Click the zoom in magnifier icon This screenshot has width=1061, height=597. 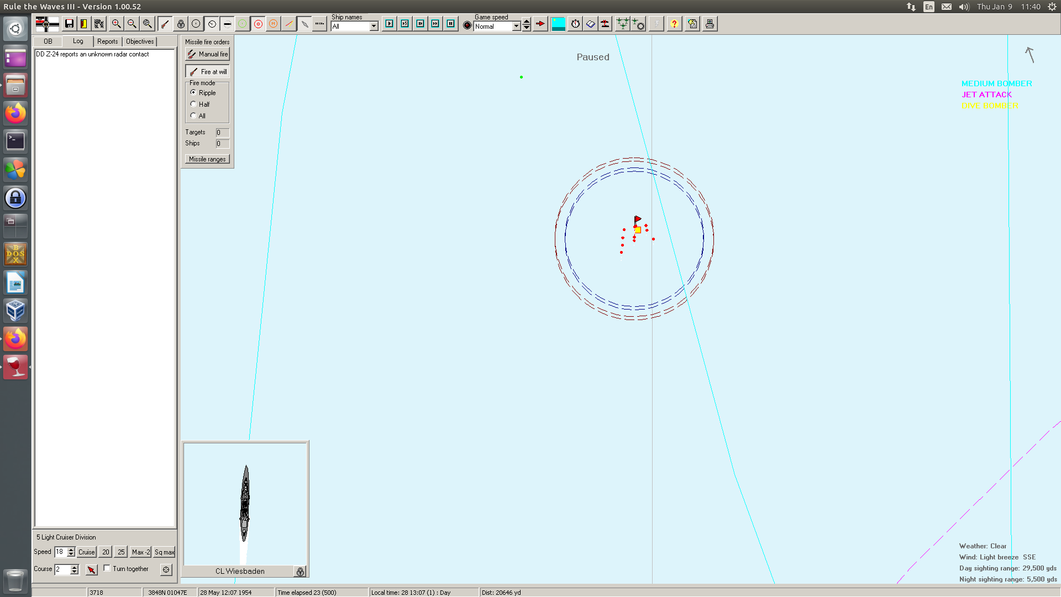[x=116, y=24]
